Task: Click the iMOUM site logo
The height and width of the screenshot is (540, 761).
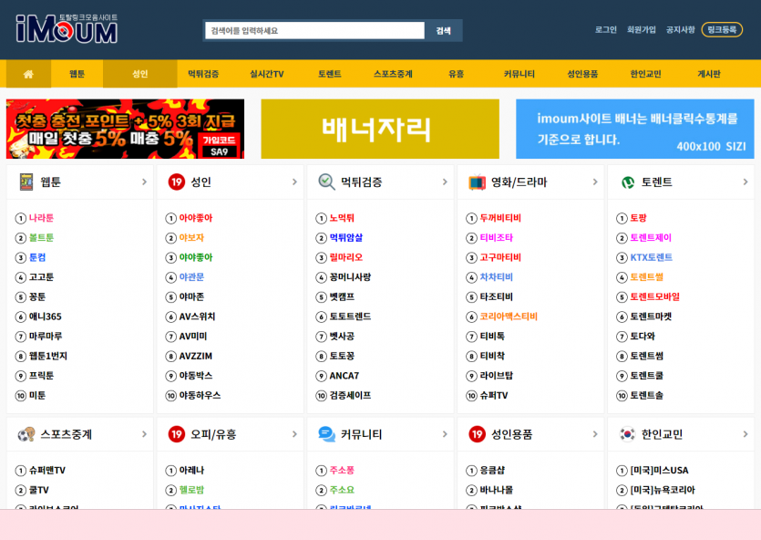Action: click(x=67, y=29)
